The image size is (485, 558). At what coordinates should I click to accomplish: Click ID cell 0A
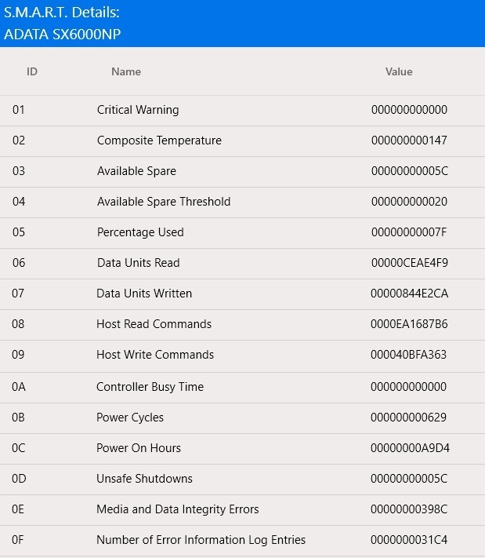point(19,386)
